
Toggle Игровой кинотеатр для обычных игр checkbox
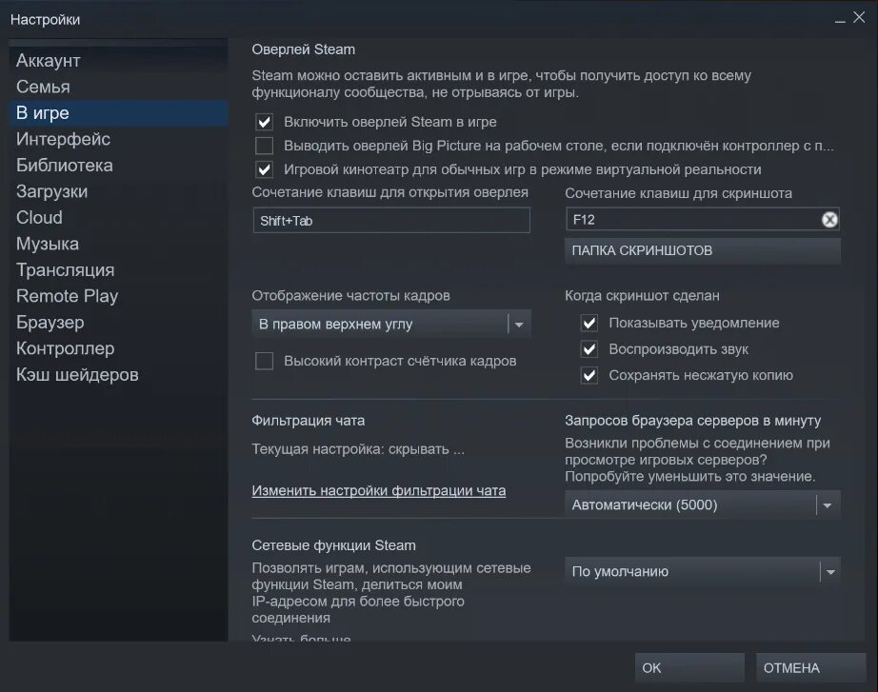pos(265,169)
